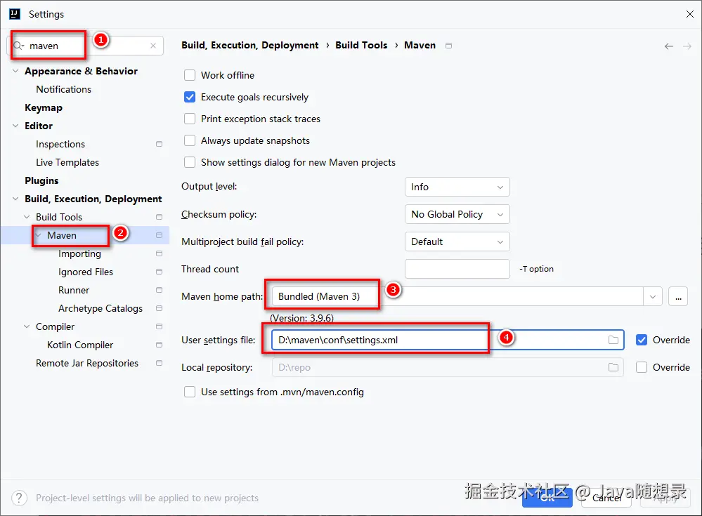Select Archetype Catalogs page

pos(100,308)
